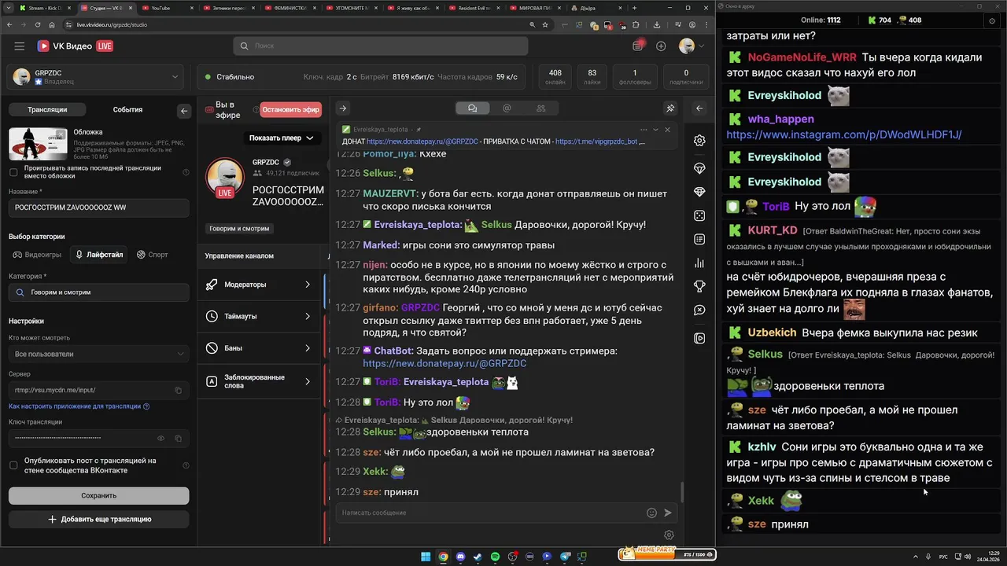The width and height of the screenshot is (1007, 566).
Task: Click the crossed speech bubble icon in sidebar
Action: click(699, 311)
